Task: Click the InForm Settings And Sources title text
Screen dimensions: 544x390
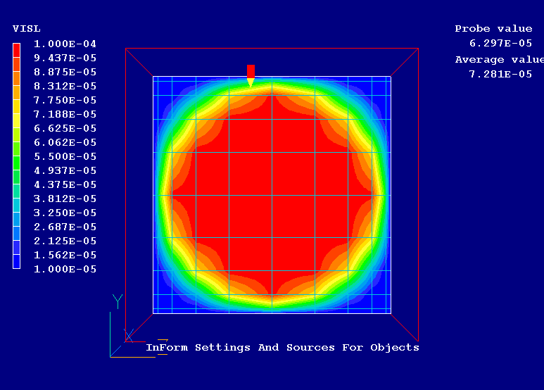Action: 282,348
